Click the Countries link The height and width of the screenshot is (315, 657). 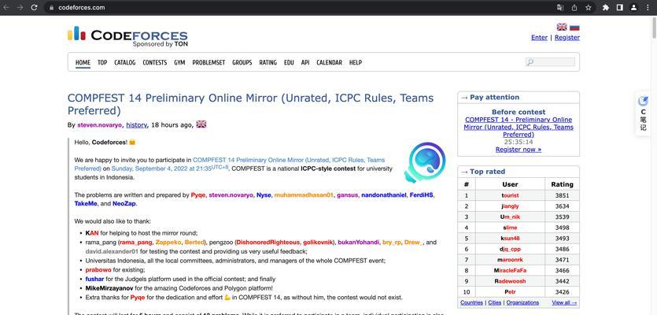tap(471, 302)
